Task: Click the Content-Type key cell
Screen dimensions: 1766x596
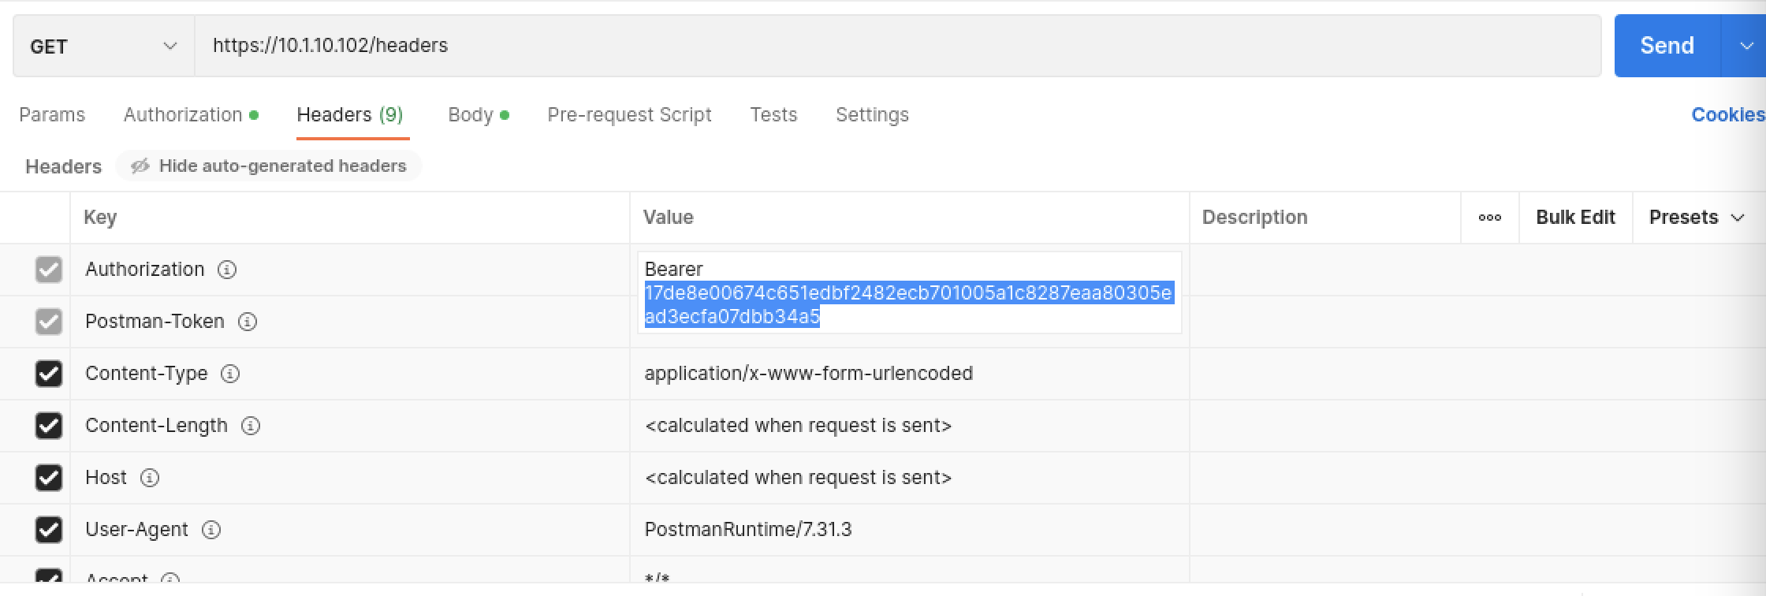Action: pyautogui.click(x=350, y=374)
